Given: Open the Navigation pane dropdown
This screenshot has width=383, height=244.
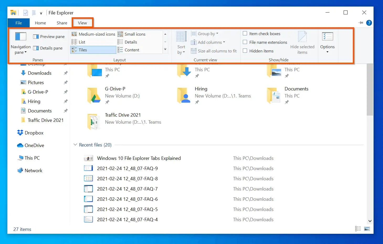Looking at the screenshot, I should (21, 43).
